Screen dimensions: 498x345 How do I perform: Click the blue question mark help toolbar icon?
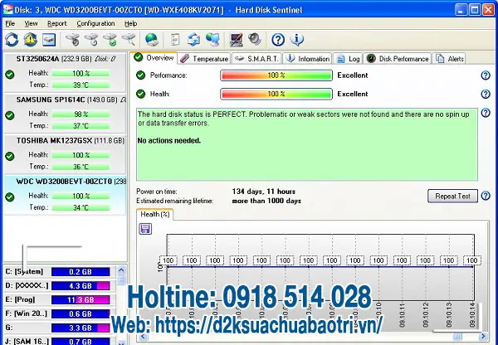click(x=278, y=40)
